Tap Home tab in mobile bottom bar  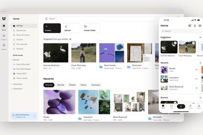pyautogui.click(x=163, y=107)
